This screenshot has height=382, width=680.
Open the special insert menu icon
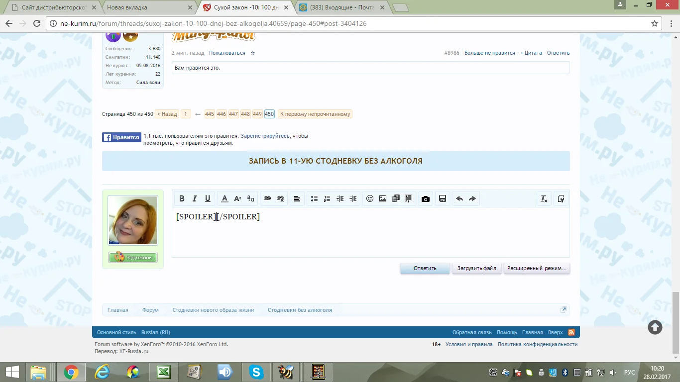(x=409, y=198)
